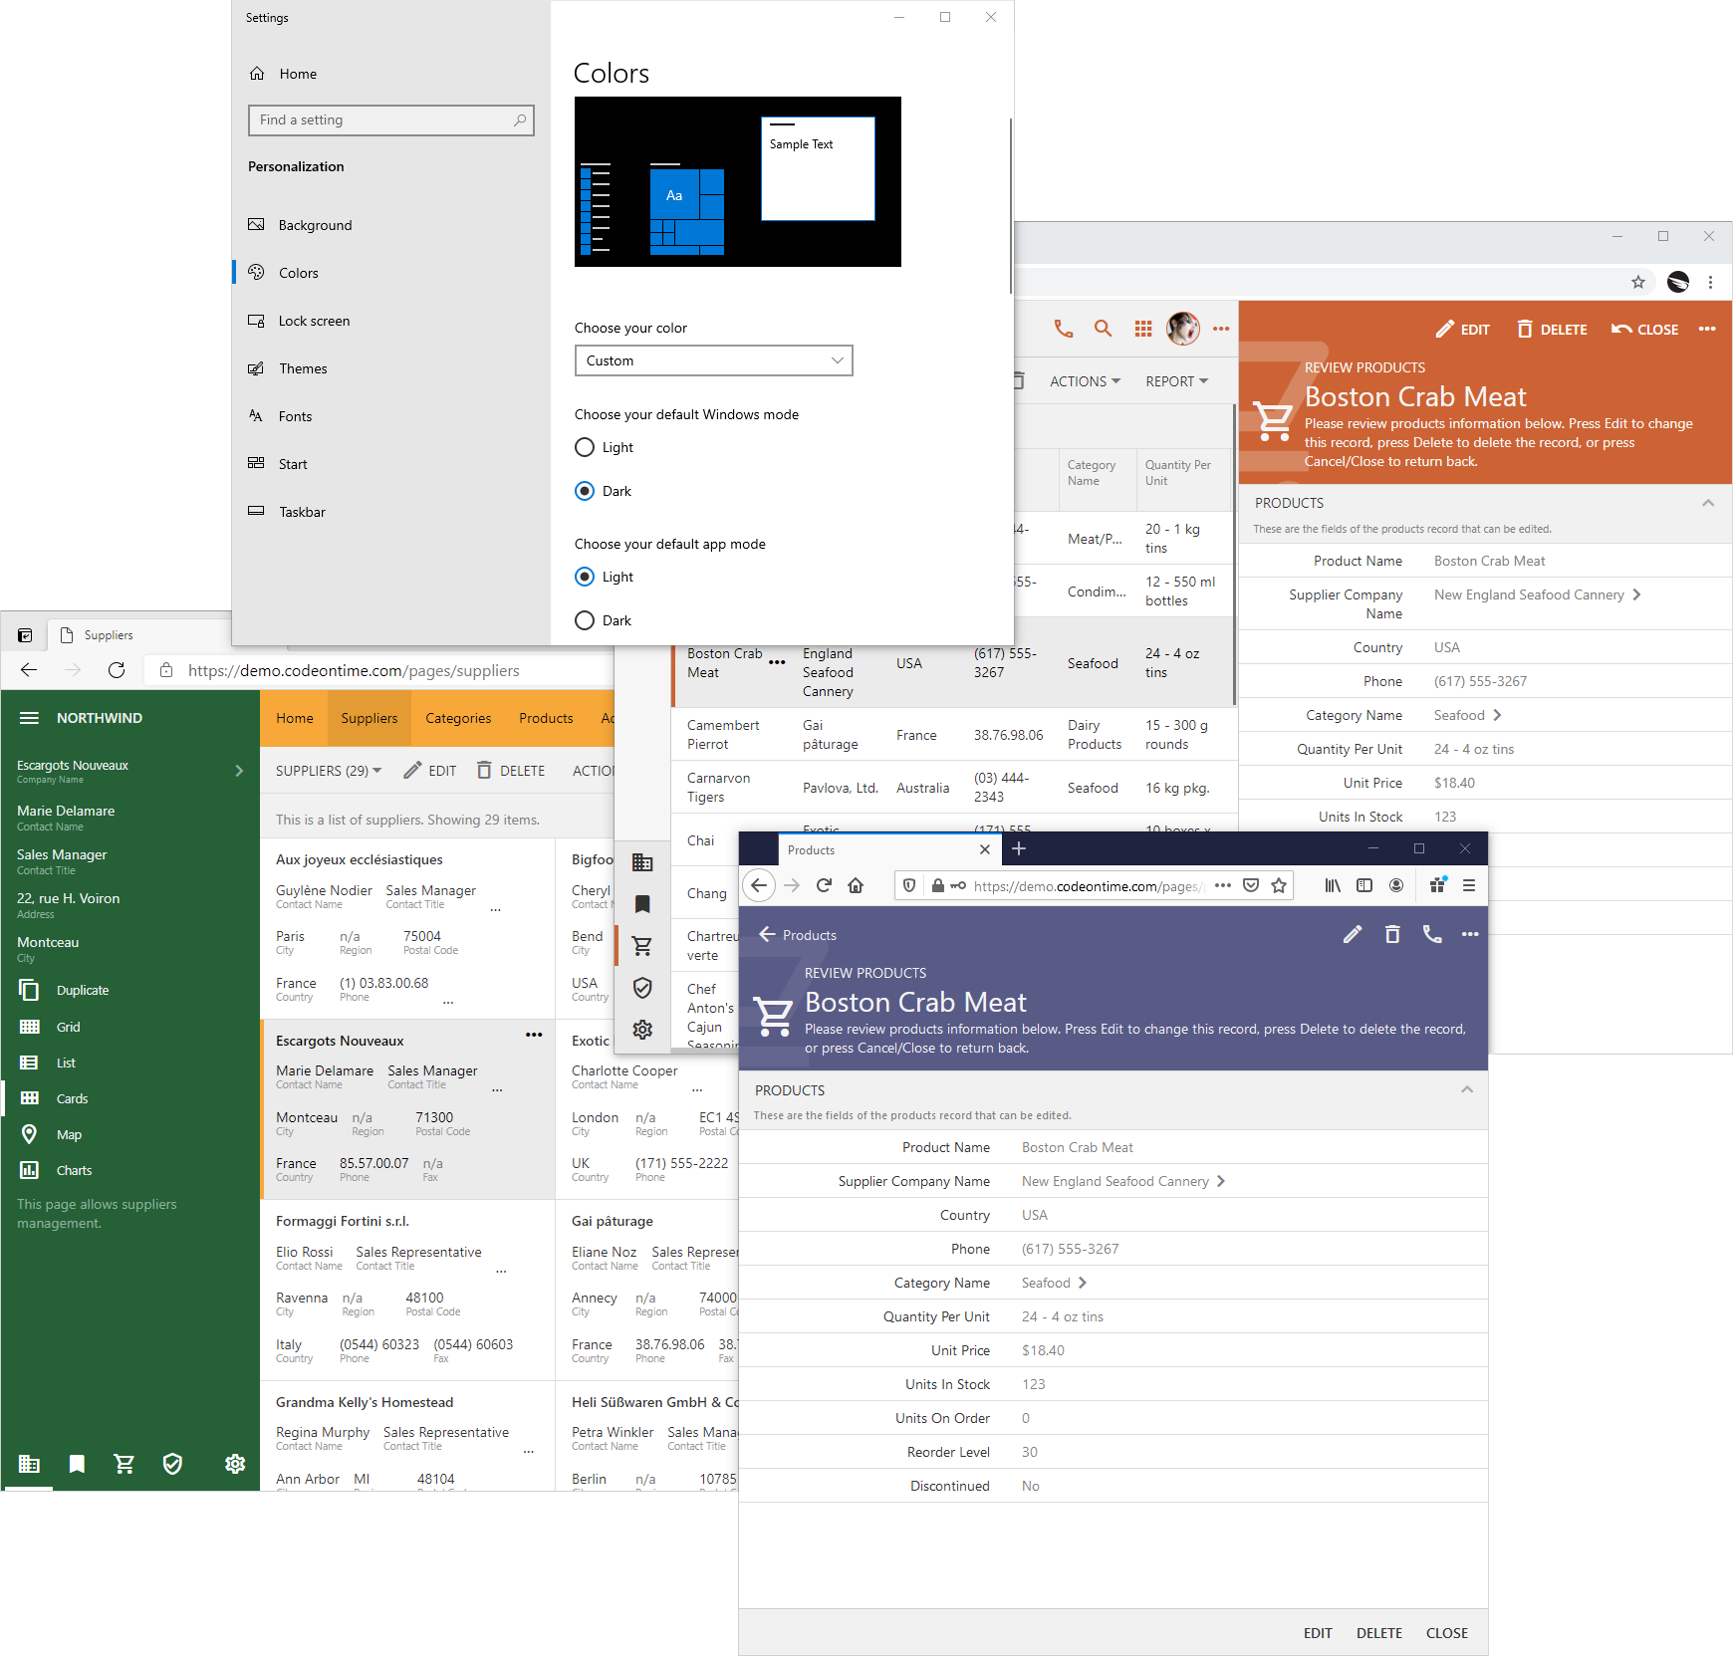Click New England Seafood Cannery link in Firefox
This screenshot has height=1656, width=1733.
point(1115,1181)
